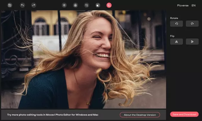Click the photo on the canvas
This screenshot has height=121, width=202.
tap(84, 60)
